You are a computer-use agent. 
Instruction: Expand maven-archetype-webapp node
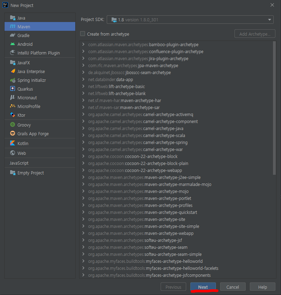tap(83, 233)
